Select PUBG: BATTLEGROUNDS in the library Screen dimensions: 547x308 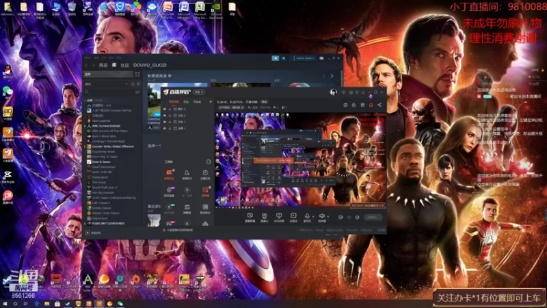pyautogui.click(x=108, y=224)
